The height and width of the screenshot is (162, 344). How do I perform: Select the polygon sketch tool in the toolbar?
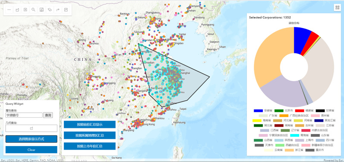click(17, 9)
